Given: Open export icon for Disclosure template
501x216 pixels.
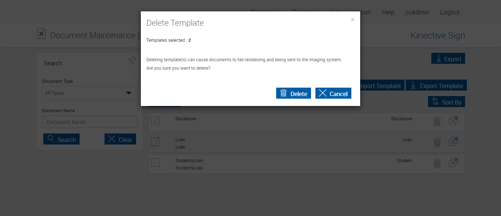Looking at the screenshot, I should [454, 121].
